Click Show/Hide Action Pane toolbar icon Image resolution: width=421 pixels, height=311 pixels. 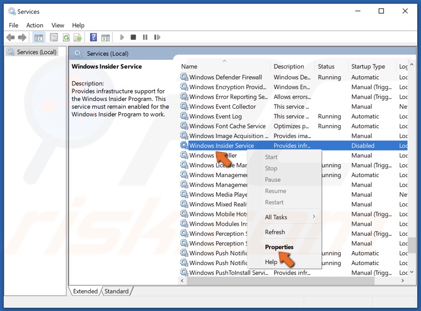click(106, 38)
